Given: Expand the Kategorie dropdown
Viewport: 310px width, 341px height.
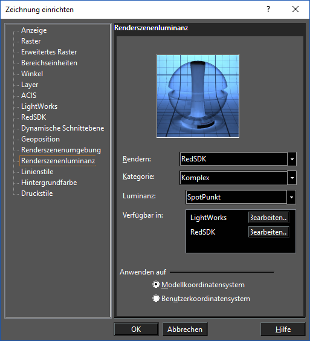Looking at the screenshot, I should click(x=292, y=178).
